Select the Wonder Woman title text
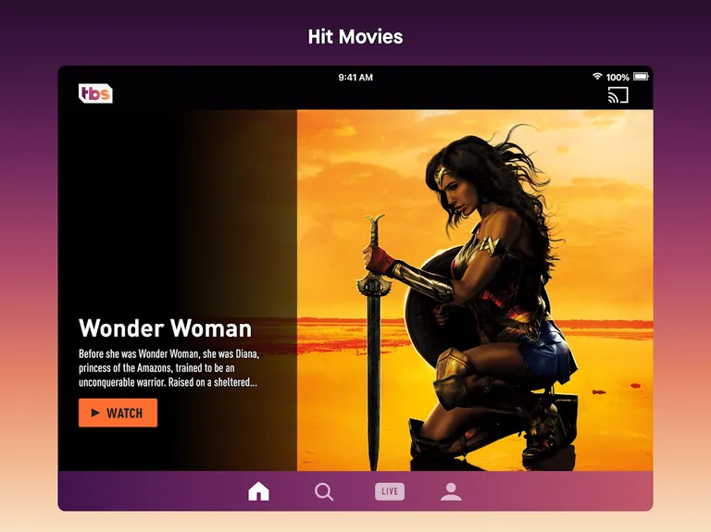This screenshot has width=711, height=532. [165, 328]
